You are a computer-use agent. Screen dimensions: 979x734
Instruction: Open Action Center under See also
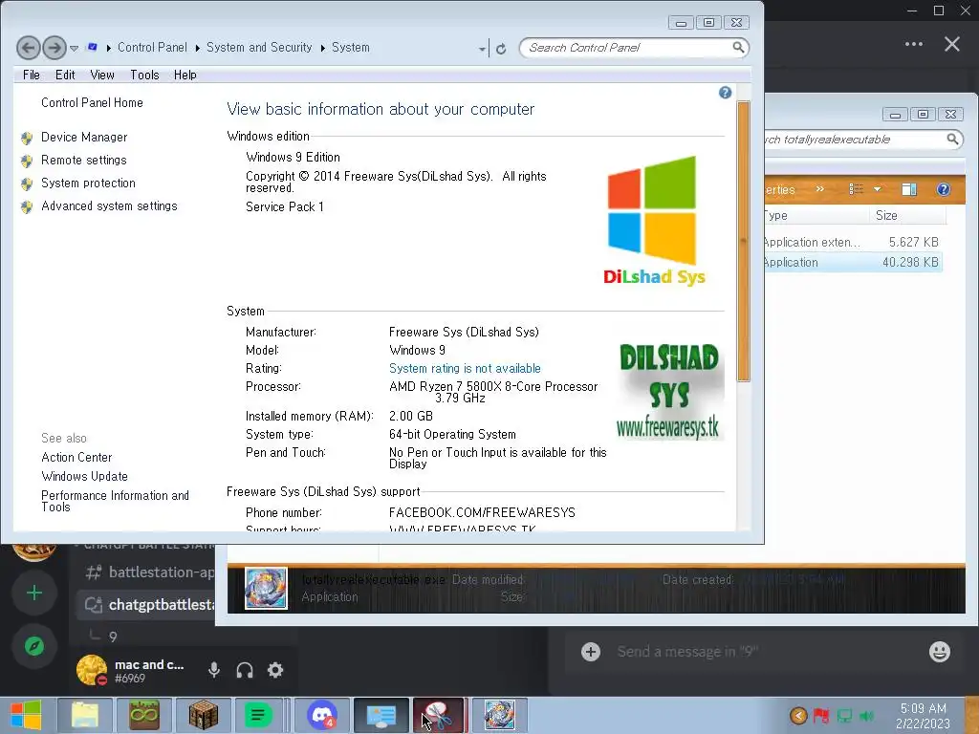pyautogui.click(x=76, y=457)
